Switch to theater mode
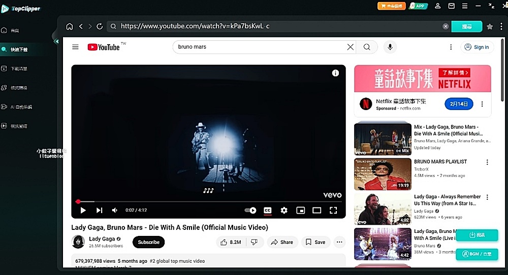The width and height of the screenshot is (508, 275). (x=317, y=210)
